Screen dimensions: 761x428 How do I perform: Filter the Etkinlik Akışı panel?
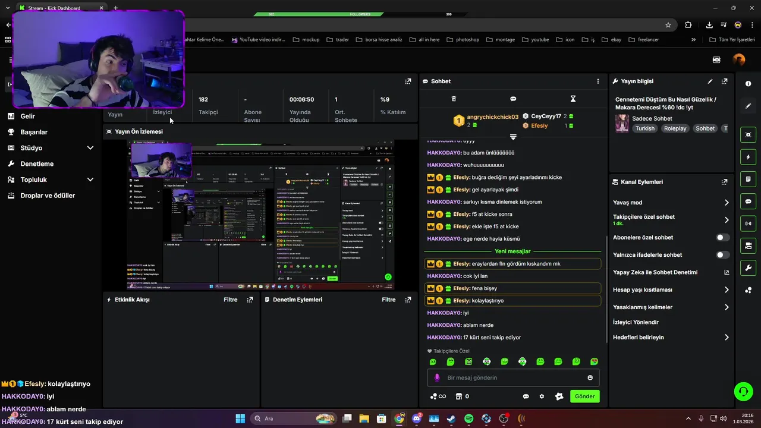click(x=231, y=300)
